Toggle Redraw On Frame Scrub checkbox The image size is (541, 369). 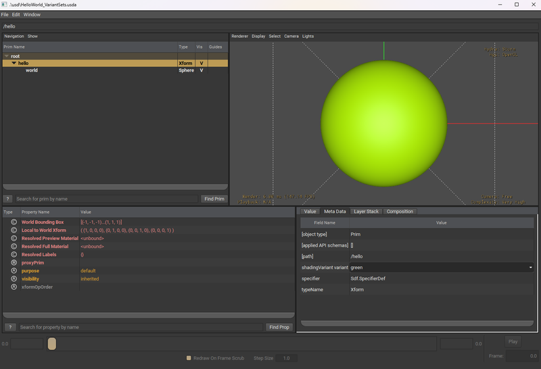tap(189, 358)
